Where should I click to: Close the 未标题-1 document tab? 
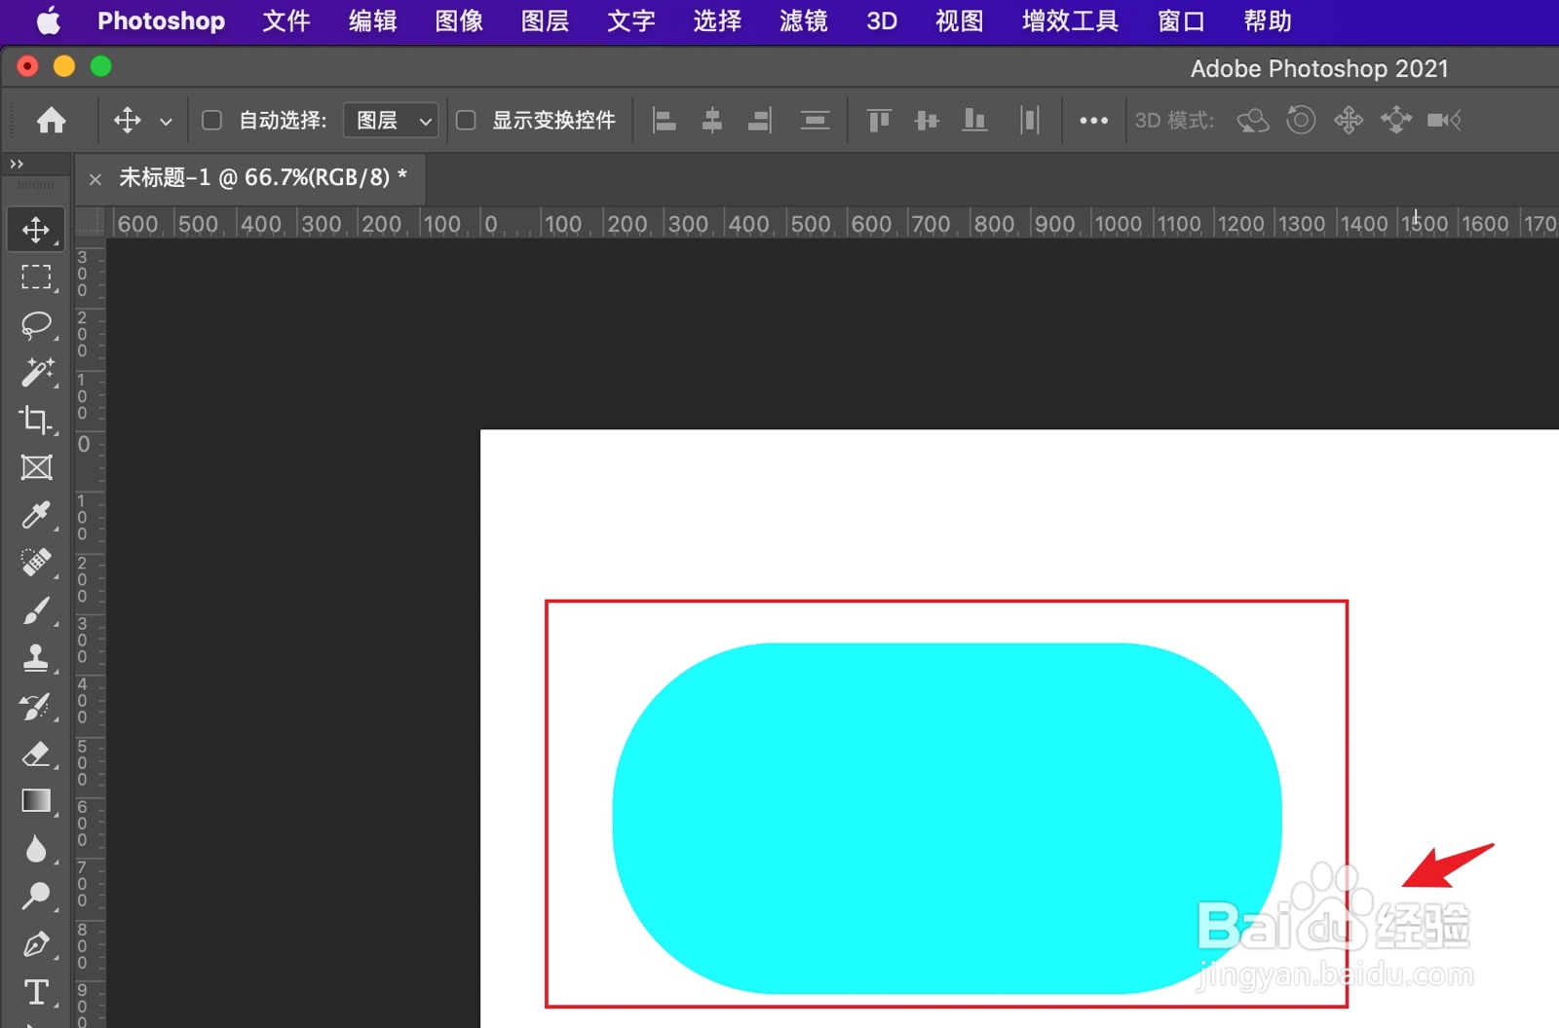click(95, 179)
